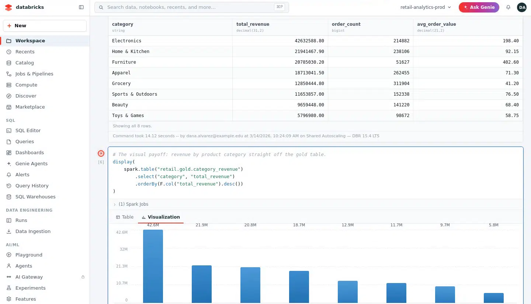Open Queries in the sidebar
This screenshot has width=531, height=304.
45,142
